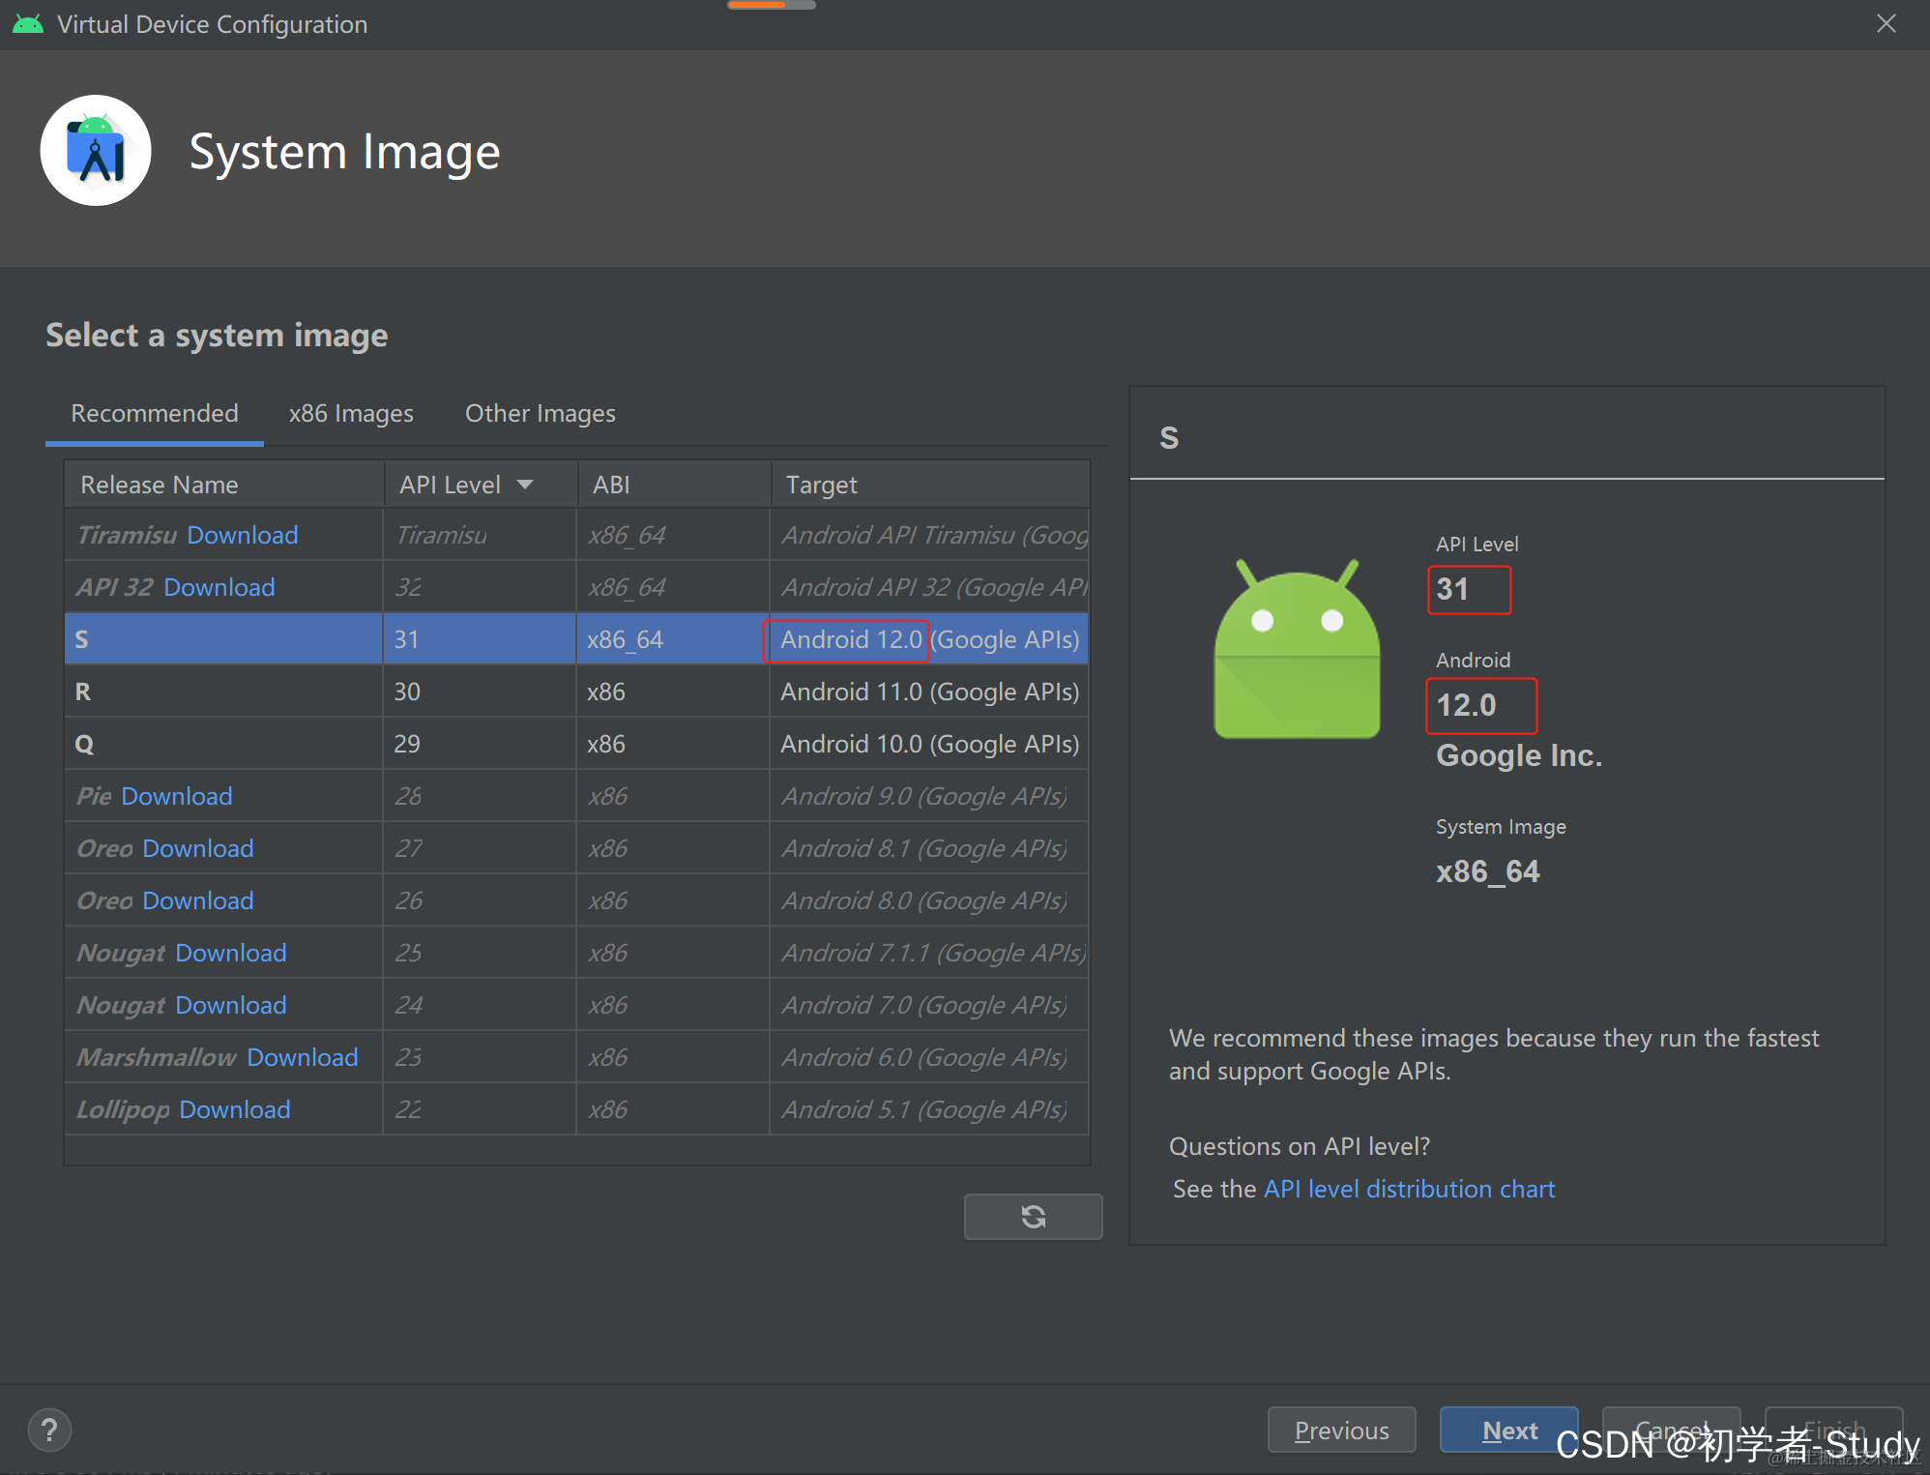Switch to the x86 Images tab
Image resolution: width=1930 pixels, height=1475 pixels.
pyautogui.click(x=351, y=414)
